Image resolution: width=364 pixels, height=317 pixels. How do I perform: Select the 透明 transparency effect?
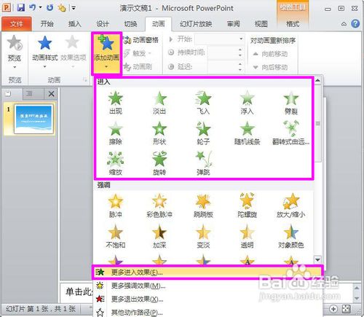coord(247,236)
